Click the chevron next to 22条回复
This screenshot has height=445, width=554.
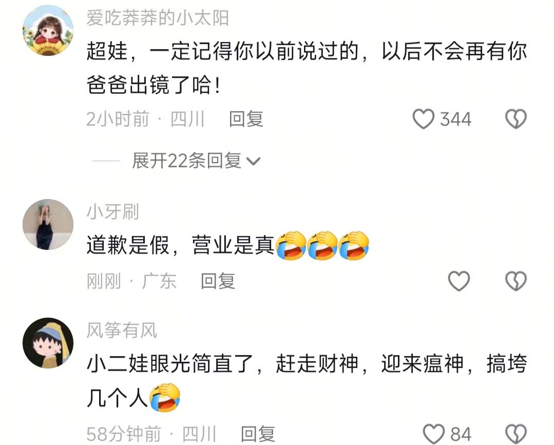click(x=253, y=162)
